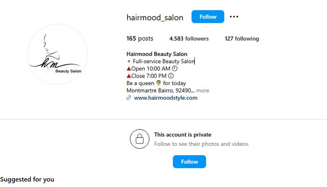Open the three-dot options menu
Image resolution: width=327 pixels, height=187 pixels.
click(234, 17)
